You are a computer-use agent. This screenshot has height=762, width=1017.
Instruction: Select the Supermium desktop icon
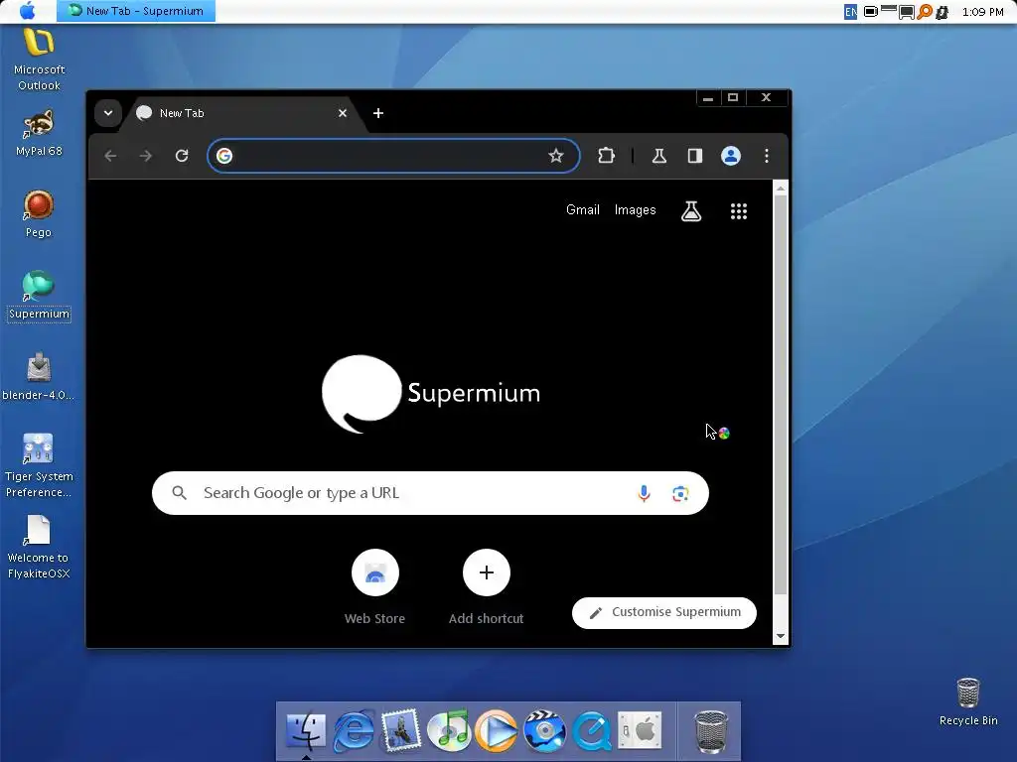pyautogui.click(x=39, y=296)
